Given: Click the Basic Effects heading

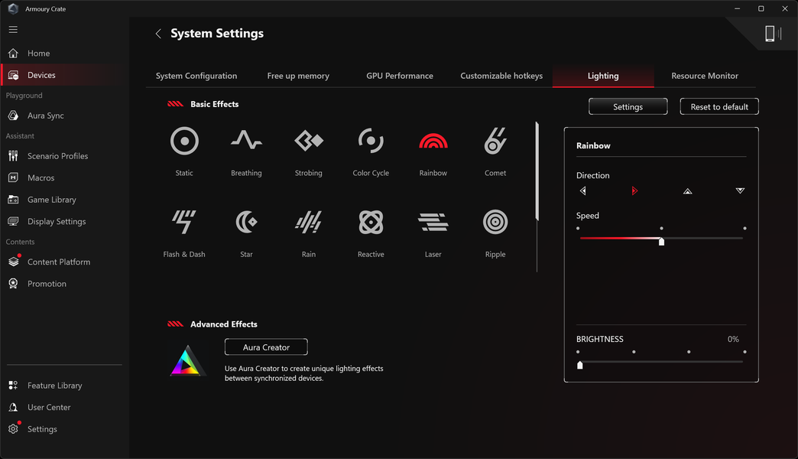Looking at the screenshot, I should (214, 105).
